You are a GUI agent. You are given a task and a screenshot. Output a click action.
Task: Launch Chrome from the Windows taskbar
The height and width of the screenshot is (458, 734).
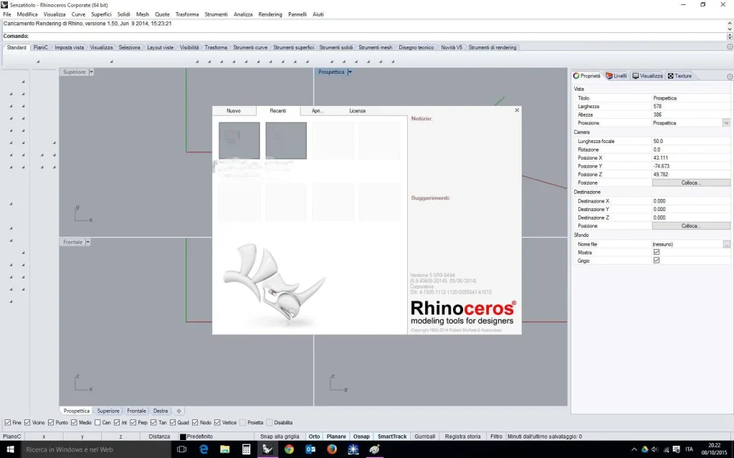(x=289, y=449)
